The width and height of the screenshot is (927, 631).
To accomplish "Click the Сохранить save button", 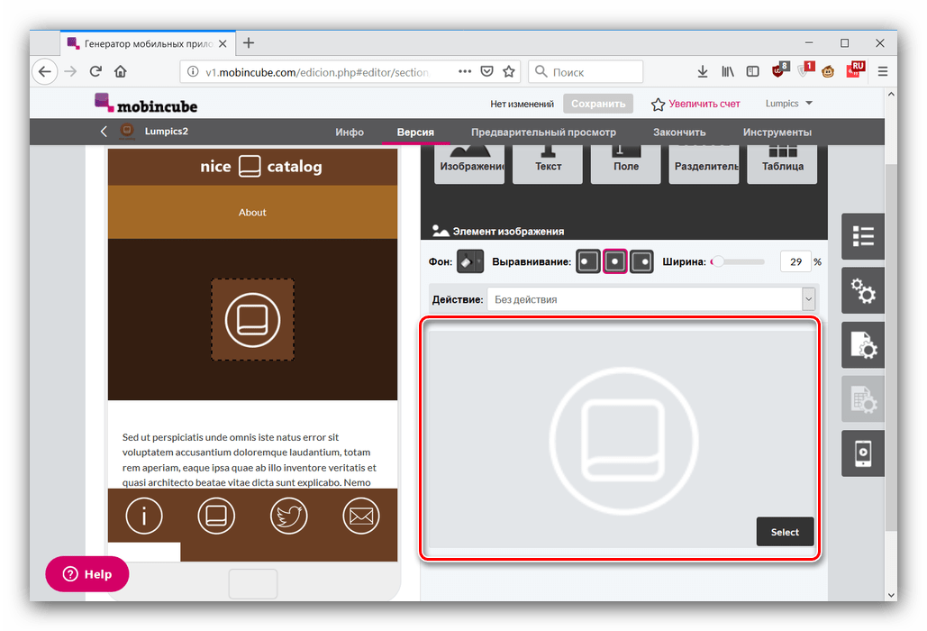I will pyautogui.click(x=597, y=104).
